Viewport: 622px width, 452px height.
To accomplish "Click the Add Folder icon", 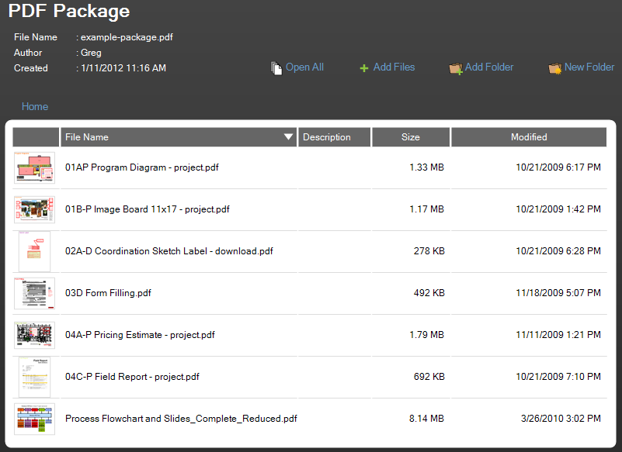I will (x=456, y=68).
